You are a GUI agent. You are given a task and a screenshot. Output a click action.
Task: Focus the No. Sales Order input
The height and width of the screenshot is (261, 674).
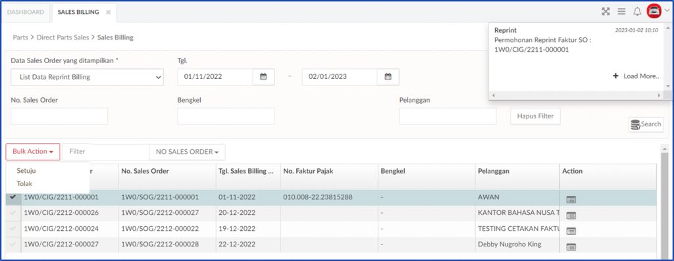(59, 116)
